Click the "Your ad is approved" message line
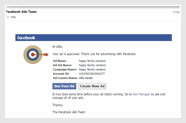The width and height of the screenshot is (186, 123). [x=94, y=54]
